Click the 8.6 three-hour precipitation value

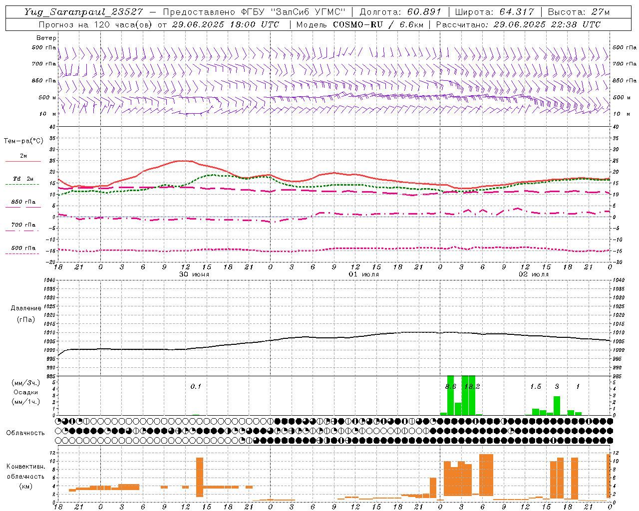click(450, 386)
